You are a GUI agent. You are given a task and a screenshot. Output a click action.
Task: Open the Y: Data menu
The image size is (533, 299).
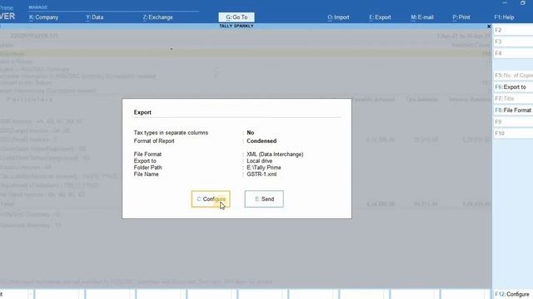click(x=94, y=17)
